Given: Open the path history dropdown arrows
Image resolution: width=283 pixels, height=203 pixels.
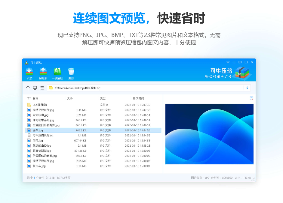Looking at the screenshot, I should coord(247,88).
